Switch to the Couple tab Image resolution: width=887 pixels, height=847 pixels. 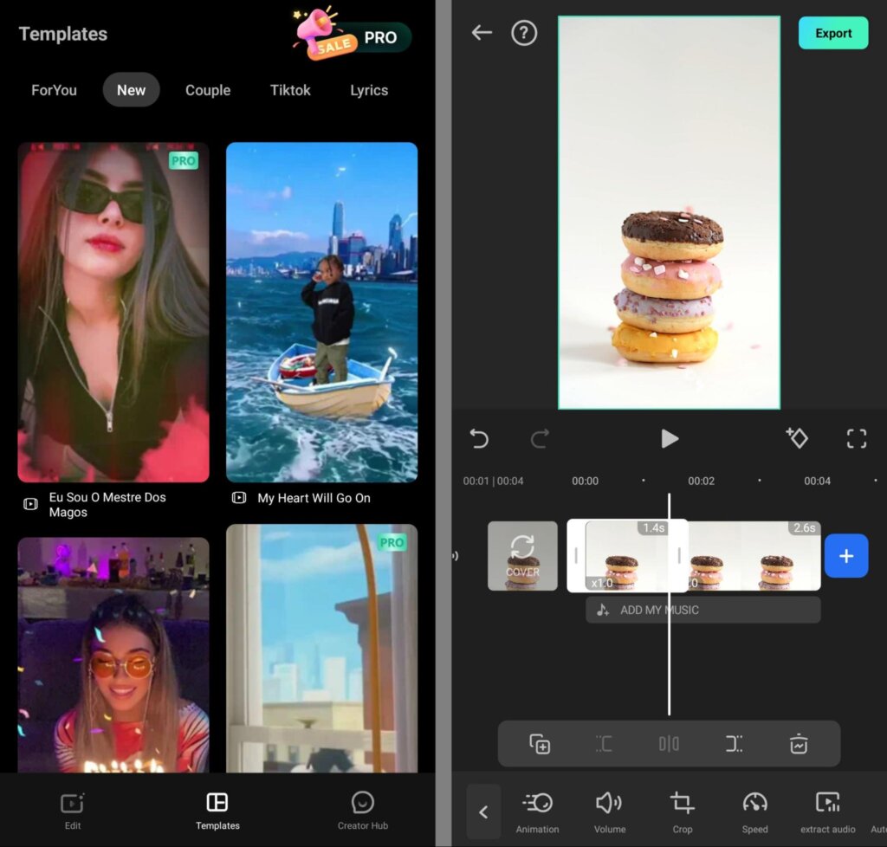[208, 90]
